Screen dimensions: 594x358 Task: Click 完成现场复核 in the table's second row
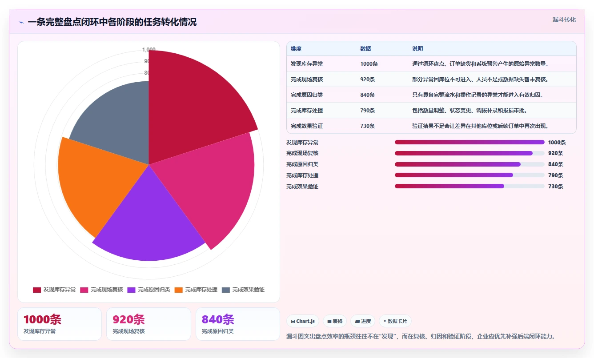tap(307, 80)
